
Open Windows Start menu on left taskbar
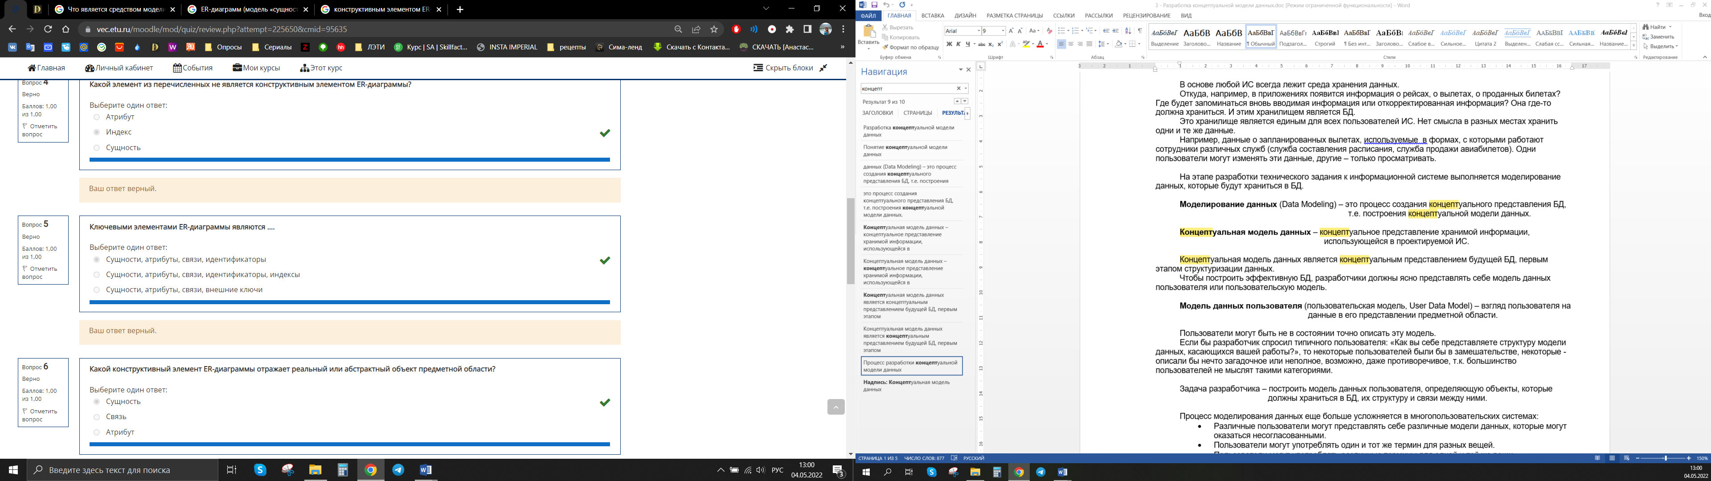coord(13,470)
